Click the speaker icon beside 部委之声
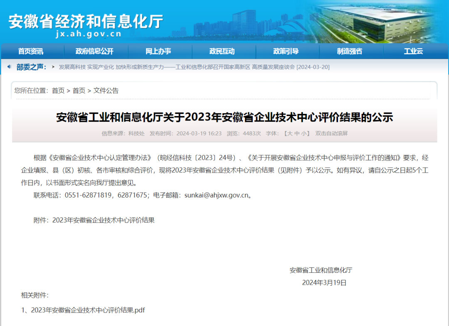This screenshot has height=326, width=449. (10, 67)
